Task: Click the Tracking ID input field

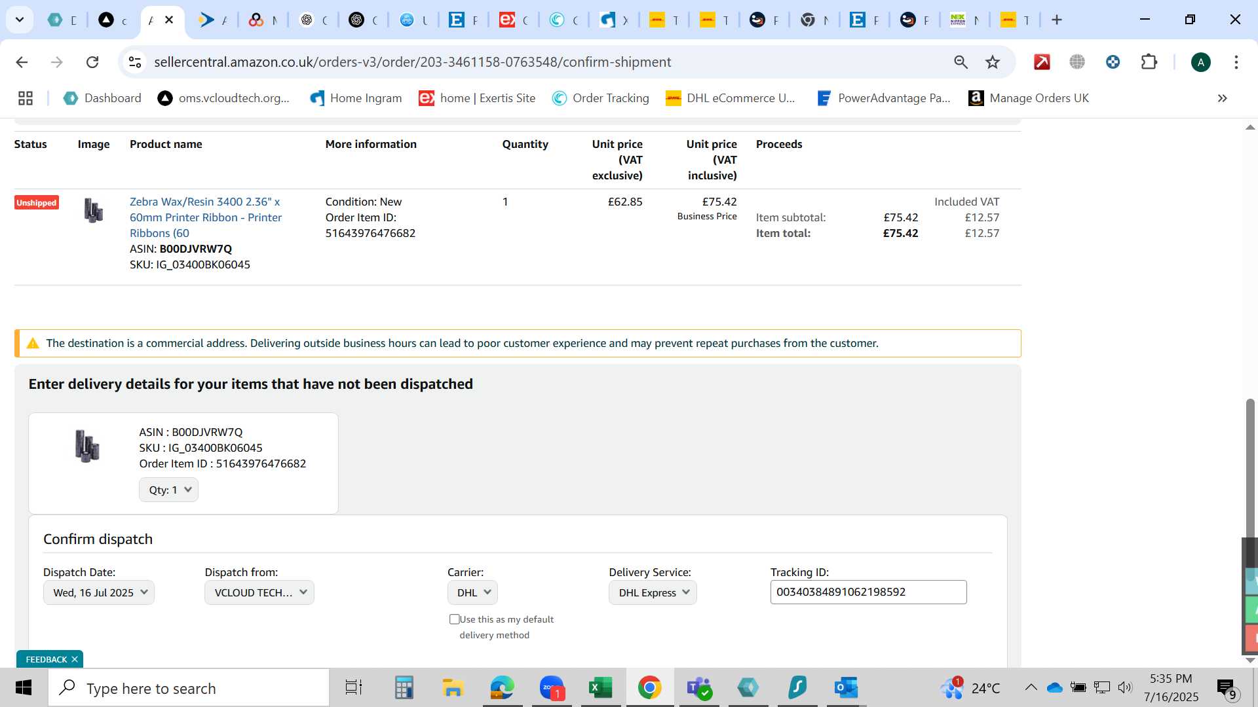Action: 868,592
